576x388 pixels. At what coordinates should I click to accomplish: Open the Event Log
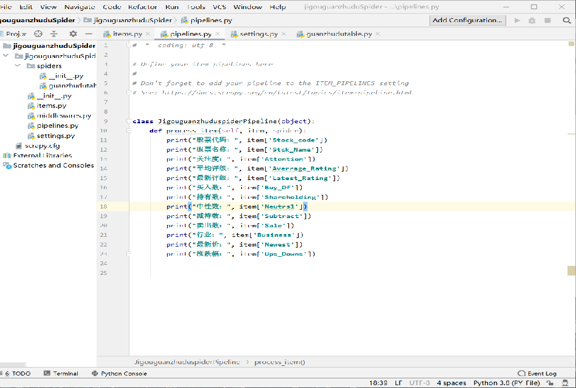pyautogui.click(x=537, y=373)
